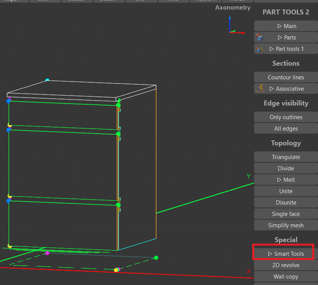Start the 2D revolve tool

click(x=286, y=265)
